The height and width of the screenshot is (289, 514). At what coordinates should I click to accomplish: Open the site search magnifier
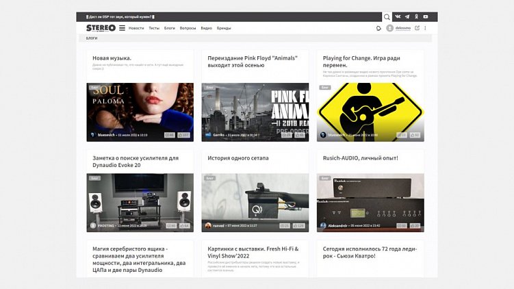click(387, 16)
